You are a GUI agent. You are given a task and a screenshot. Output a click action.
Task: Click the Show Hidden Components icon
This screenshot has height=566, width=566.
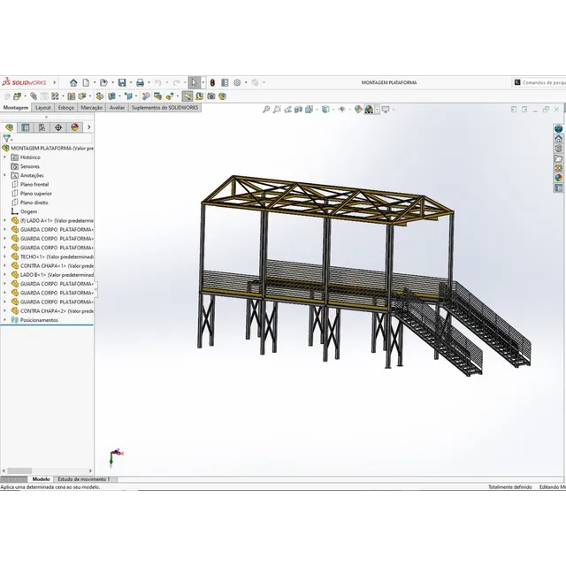point(100,96)
